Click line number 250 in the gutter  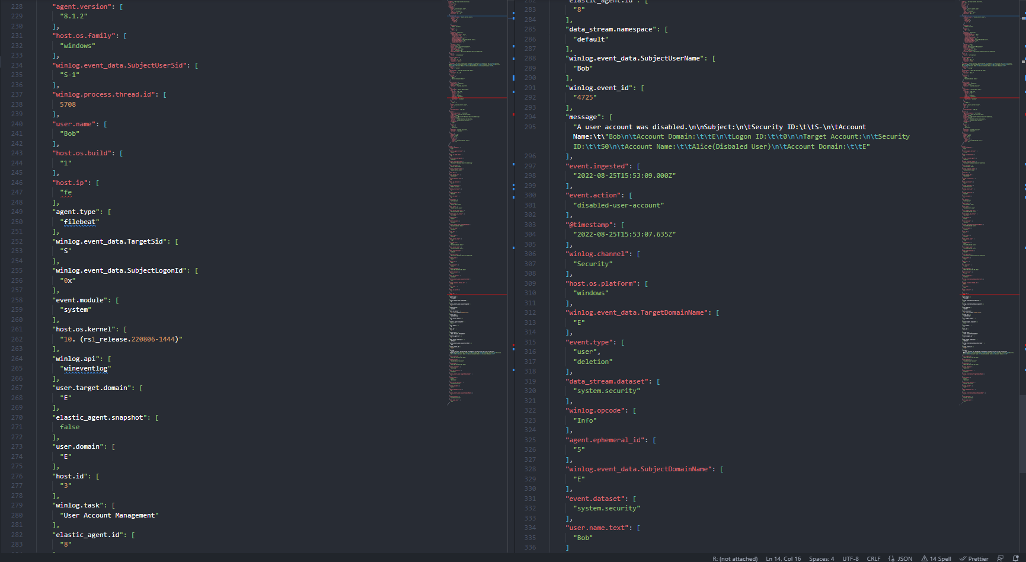pyautogui.click(x=17, y=222)
